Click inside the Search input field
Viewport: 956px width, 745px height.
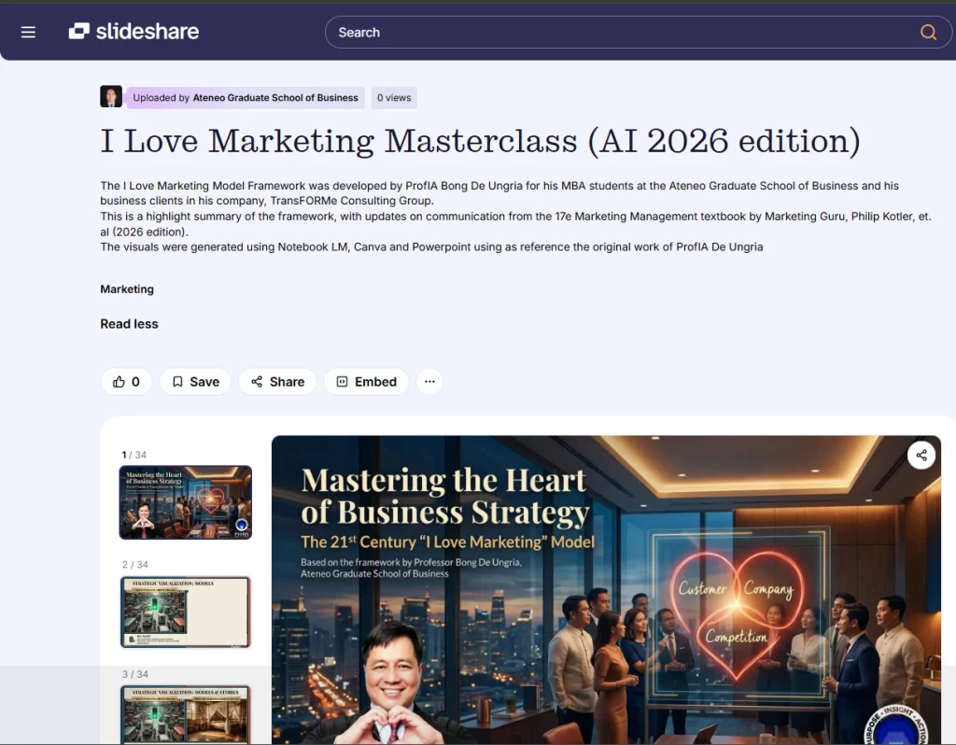tap(616, 32)
